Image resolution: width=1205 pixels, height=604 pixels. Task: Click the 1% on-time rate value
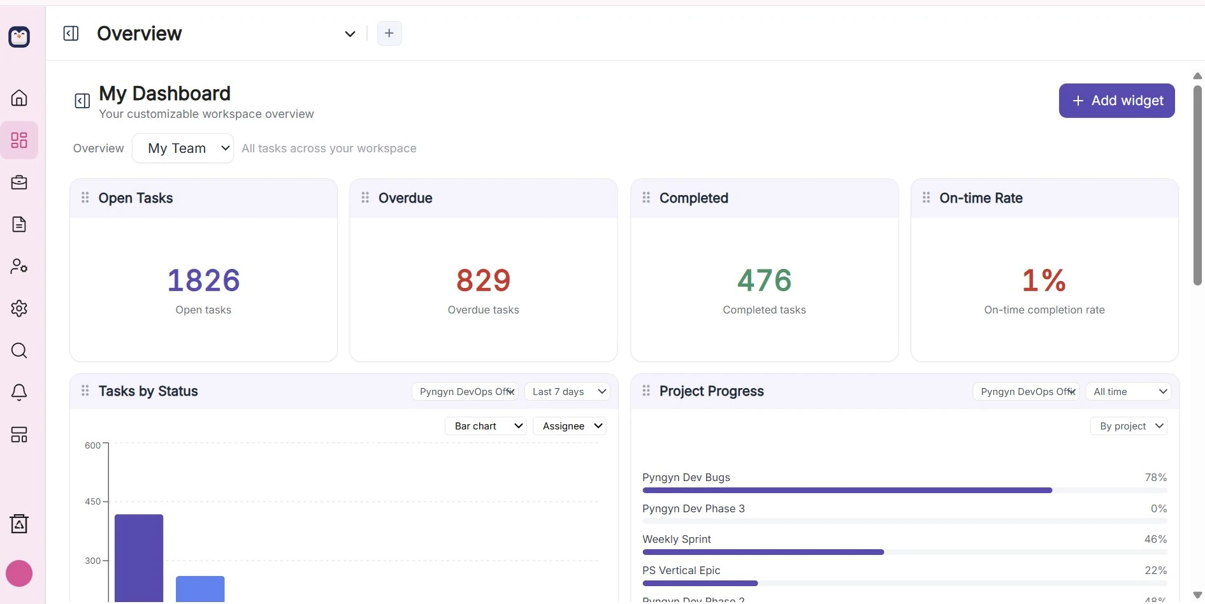pos(1044,280)
